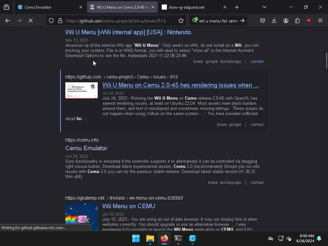Screen dimensions: 328x246
Task: Click the Firefox taskbar icon
Action: pyautogui.click(x=164, y=238)
